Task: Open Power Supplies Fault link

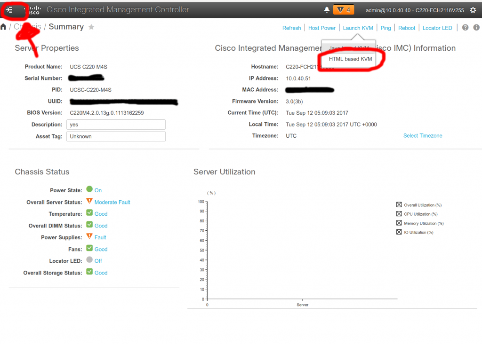Action: (100, 237)
